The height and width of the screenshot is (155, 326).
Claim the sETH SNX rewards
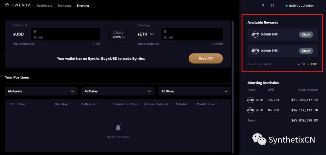click(306, 51)
